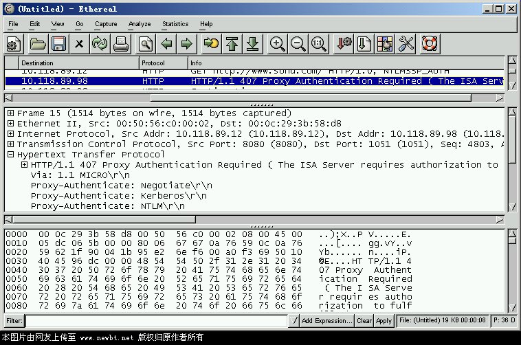Click Ethereal application icon in title bar
Viewport: 521px width, 345px height.
(10, 9)
